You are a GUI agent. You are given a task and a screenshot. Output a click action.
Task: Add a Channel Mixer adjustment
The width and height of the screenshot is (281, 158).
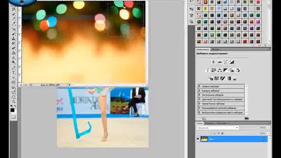tap(238, 70)
